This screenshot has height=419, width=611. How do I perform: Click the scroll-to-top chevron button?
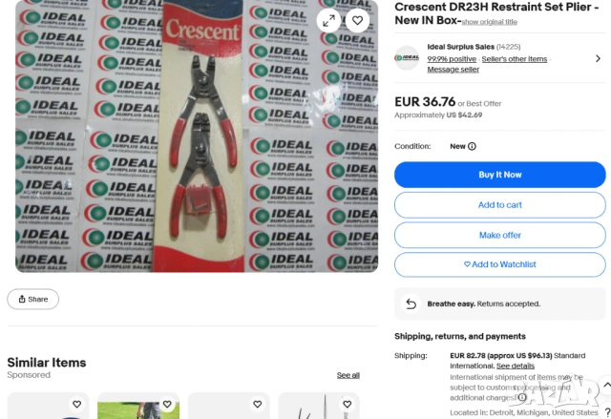pos(606,386)
